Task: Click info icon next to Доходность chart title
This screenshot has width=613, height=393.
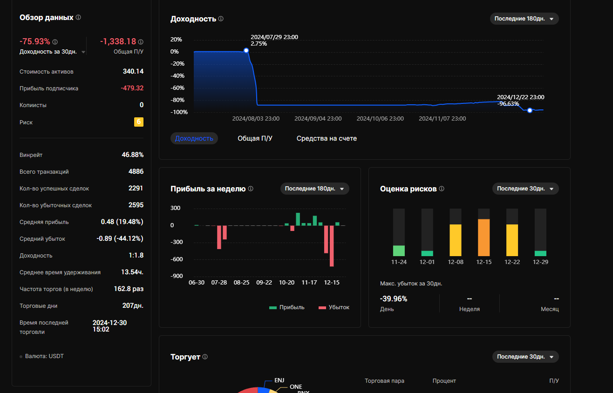Action: 221,19
